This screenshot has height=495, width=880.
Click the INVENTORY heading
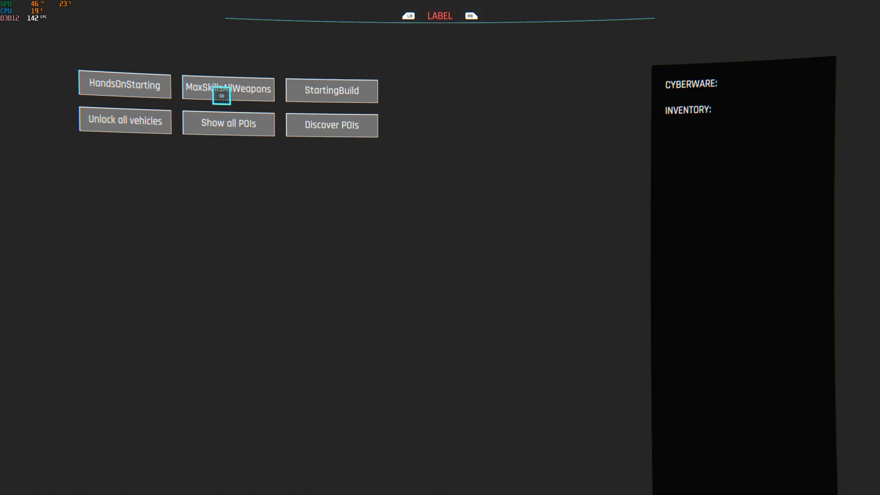(688, 110)
